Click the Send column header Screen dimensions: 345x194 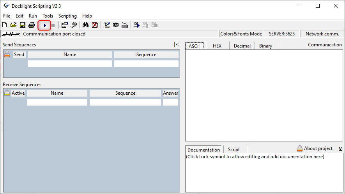click(x=19, y=55)
